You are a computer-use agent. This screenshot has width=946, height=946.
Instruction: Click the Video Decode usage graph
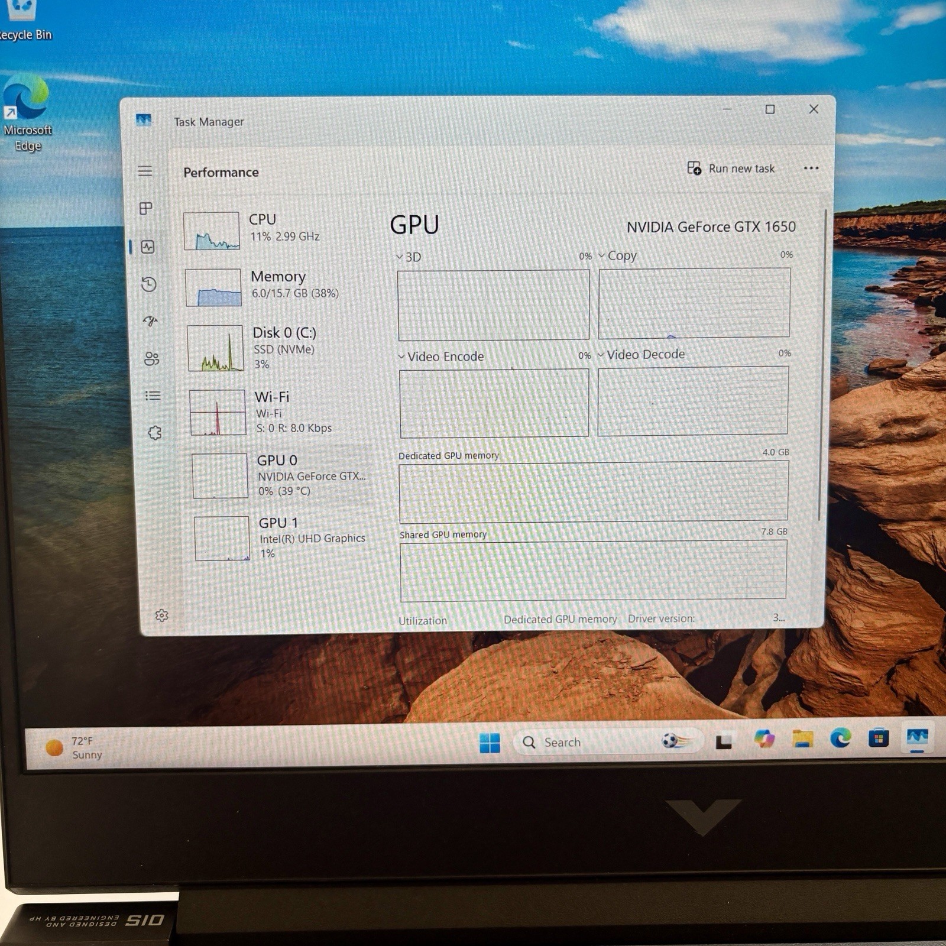click(x=693, y=401)
